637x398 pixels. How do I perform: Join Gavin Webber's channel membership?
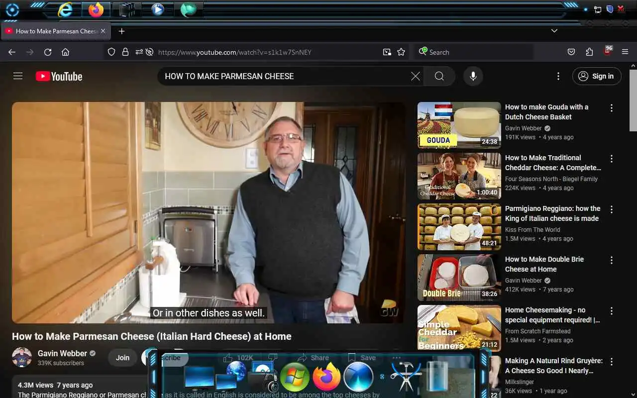[x=122, y=357]
